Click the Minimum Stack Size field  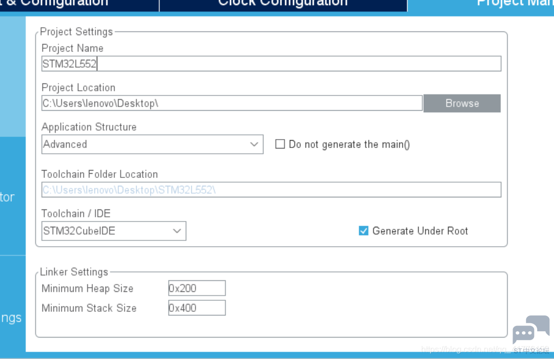(197, 308)
